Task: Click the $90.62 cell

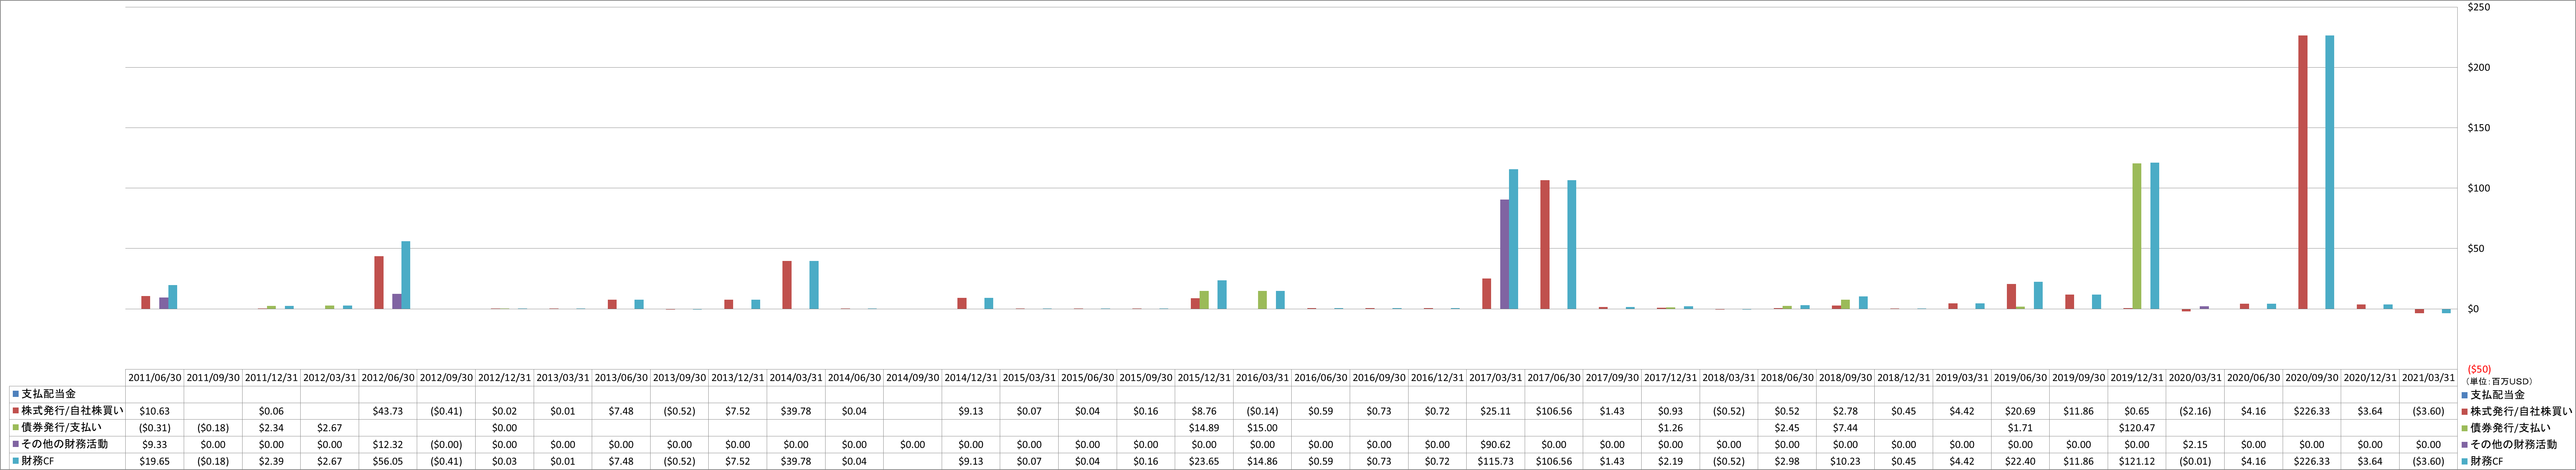Action: coord(1496,444)
